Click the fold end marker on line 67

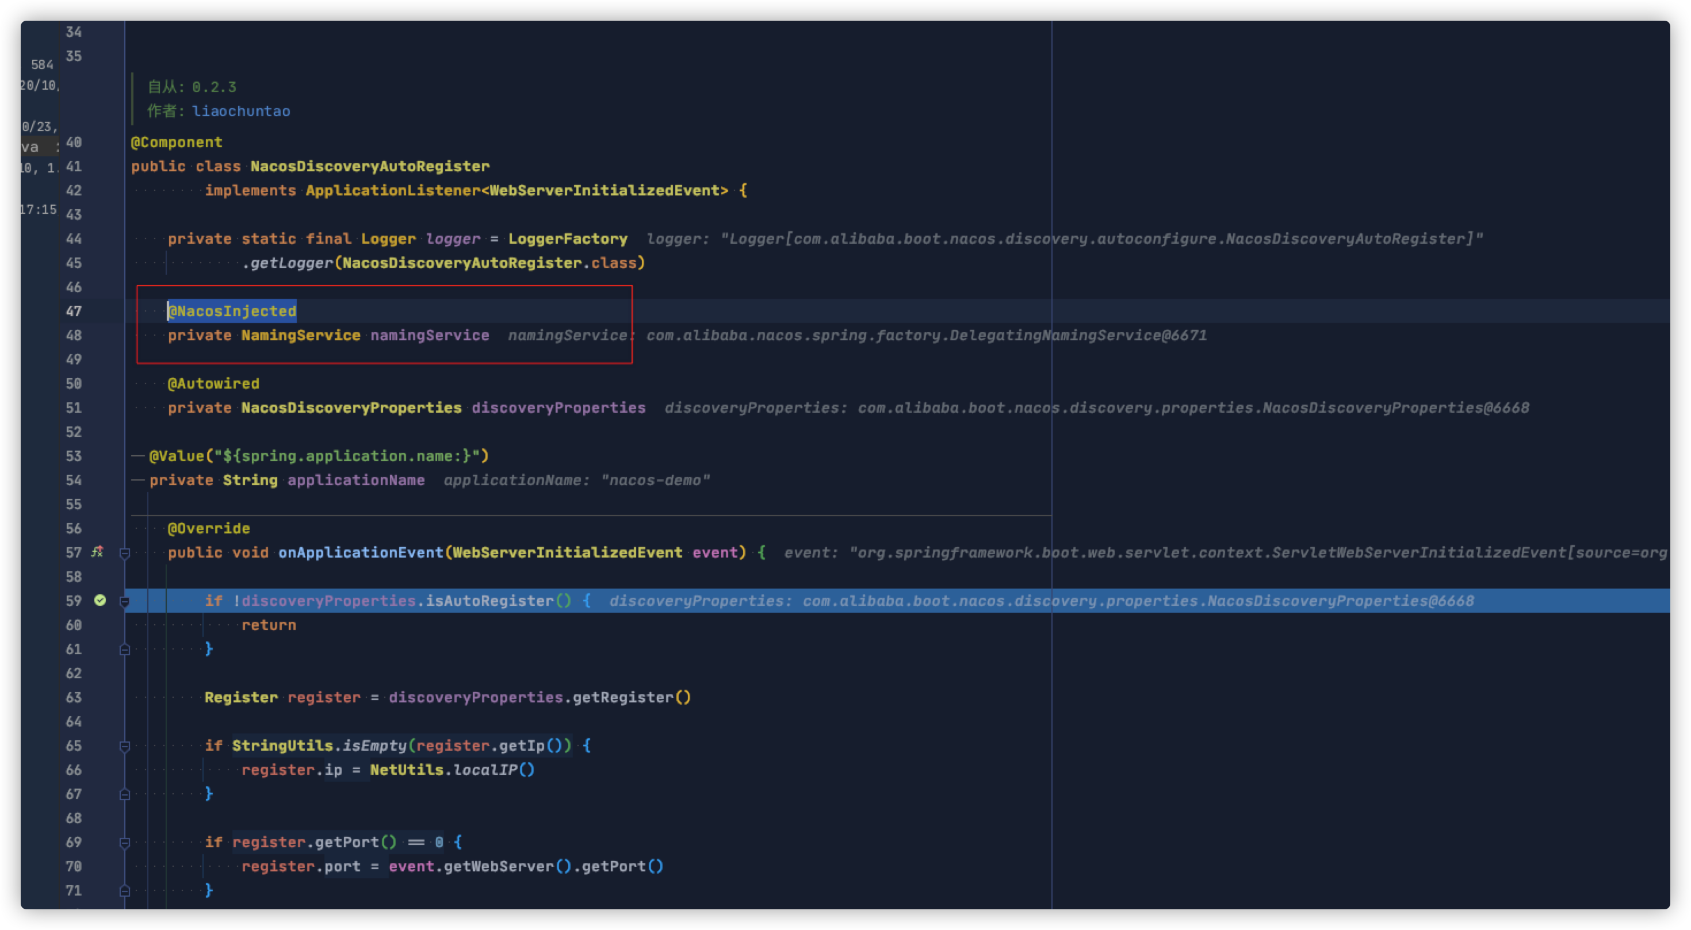click(x=125, y=794)
